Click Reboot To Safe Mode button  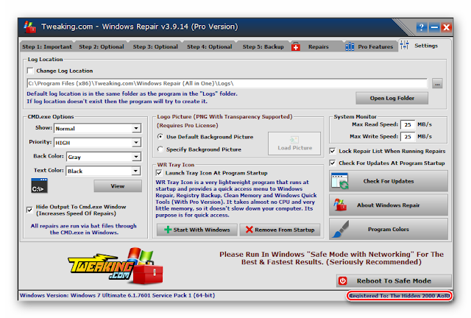tap(394, 280)
